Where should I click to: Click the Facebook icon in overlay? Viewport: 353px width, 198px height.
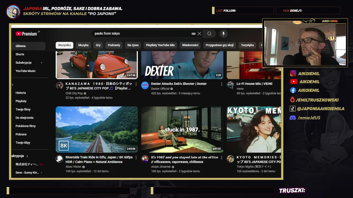[293, 90]
